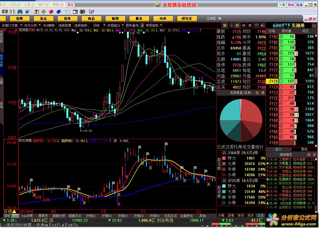Click the grey clipboard toolbar icon

(x=68, y=12)
